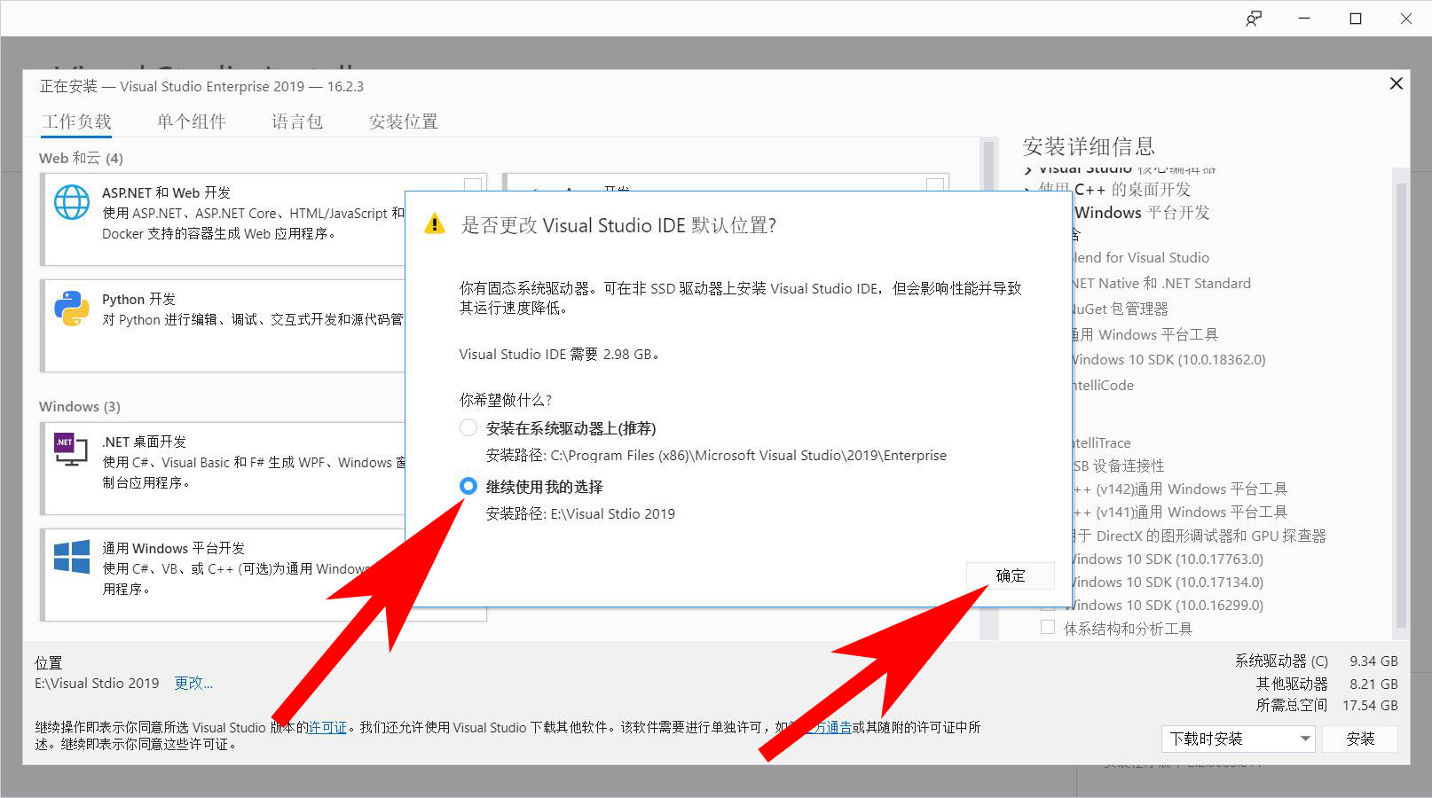This screenshot has height=798, width=1432.
Task: Click the 'NuGet 包管理器' details item
Action: [x=1120, y=309]
